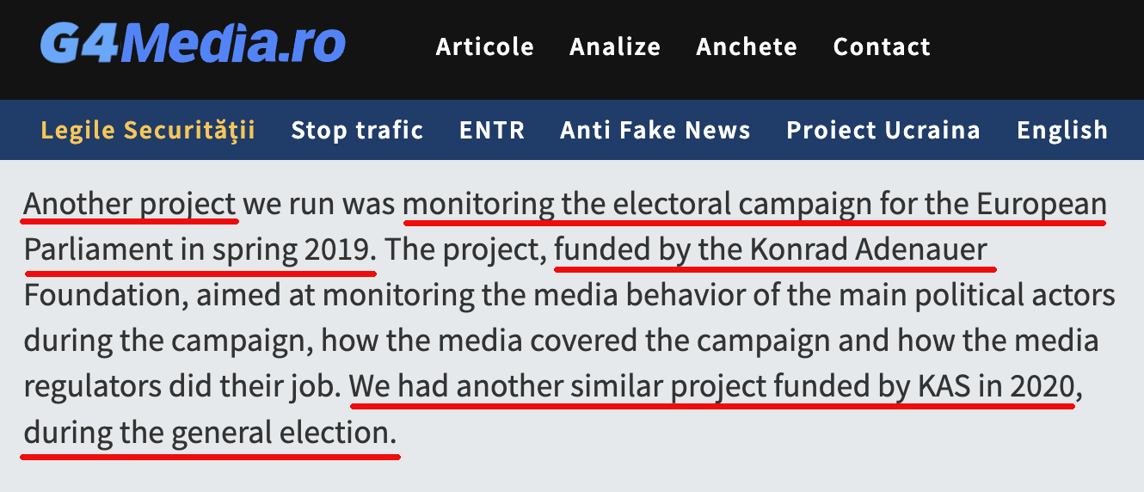Open the Anti Fake News section
The image size is (1144, 492).
(655, 130)
